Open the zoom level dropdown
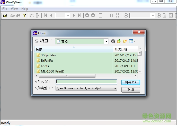 click(153, 16)
